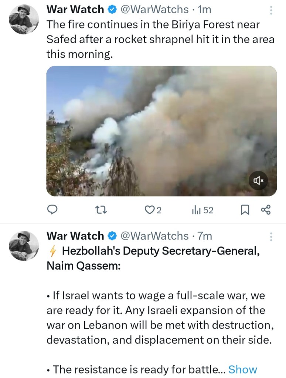
Task: Show more of the Naim Qassem tweet
Action: (242, 369)
